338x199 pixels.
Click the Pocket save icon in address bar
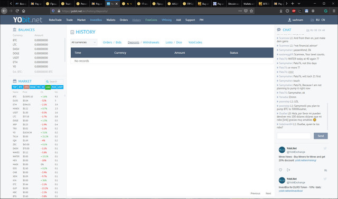(246, 11)
